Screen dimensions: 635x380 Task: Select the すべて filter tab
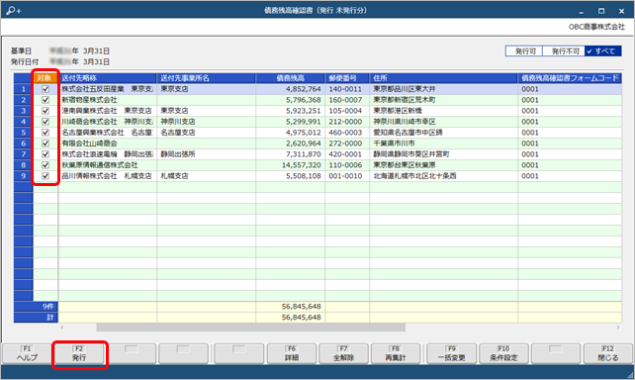point(603,51)
